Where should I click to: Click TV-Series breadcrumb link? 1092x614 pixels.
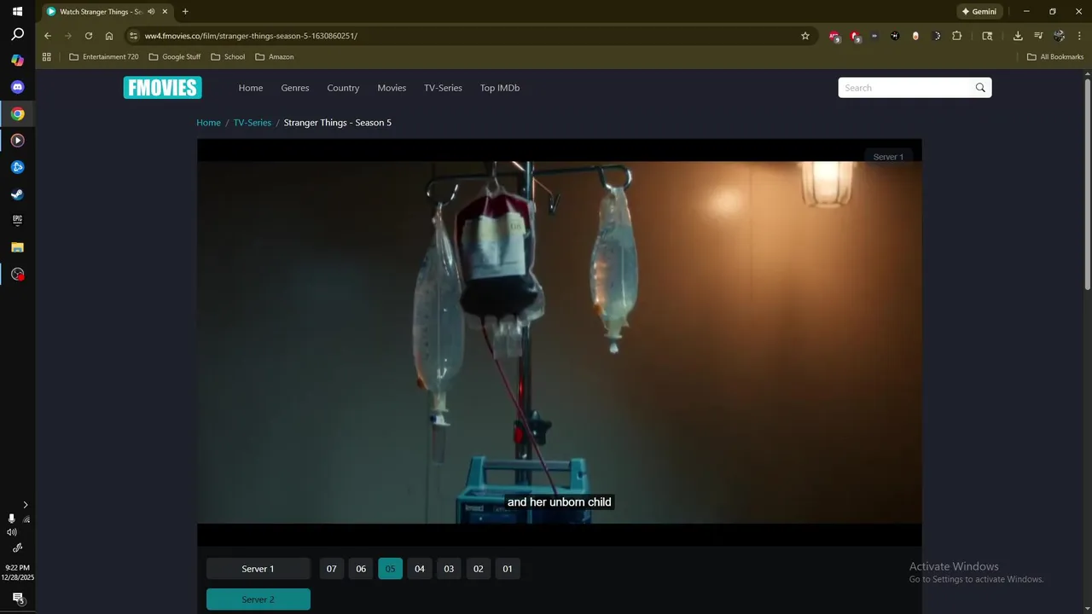(x=253, y=123)
